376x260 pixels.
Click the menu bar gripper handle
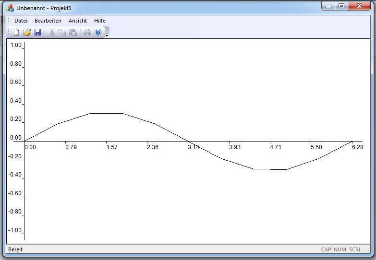(x=9, y=20)
